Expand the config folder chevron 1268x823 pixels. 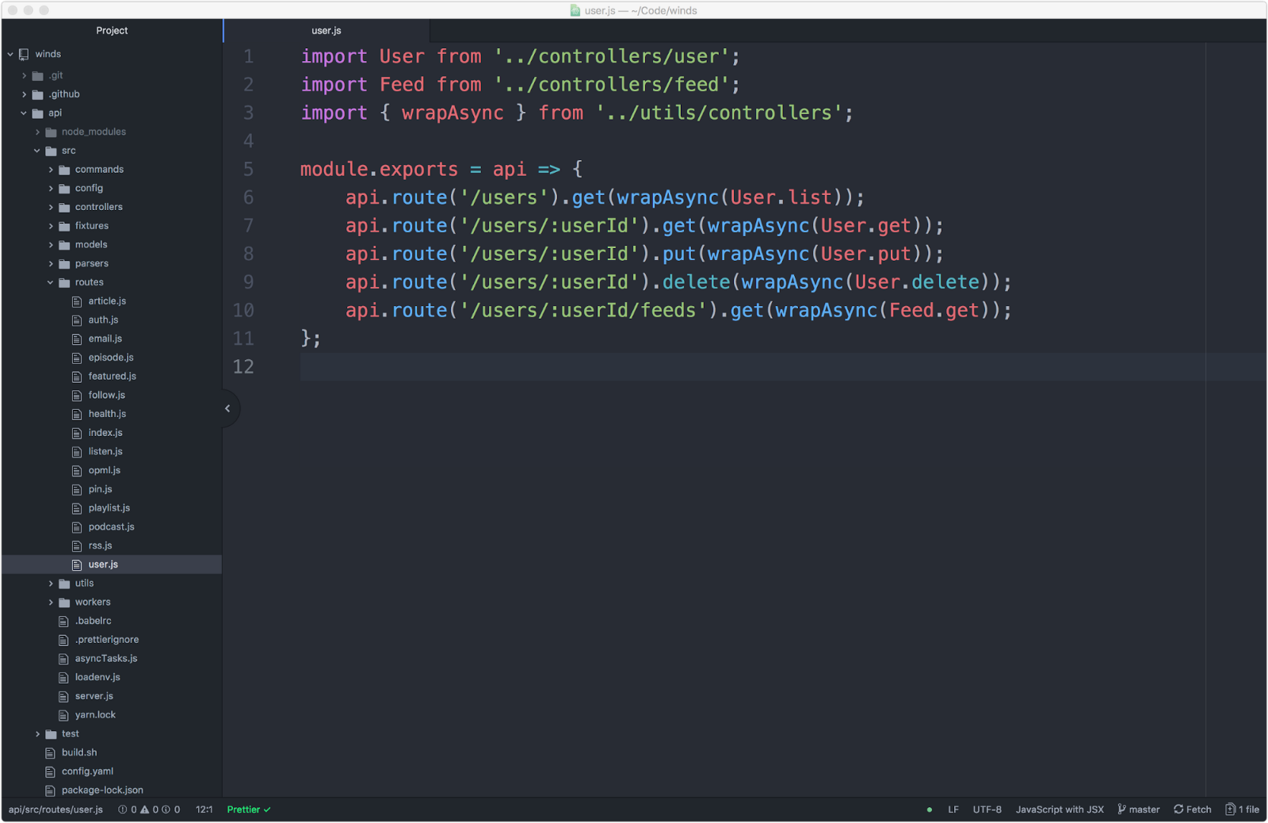pos(51,189)
